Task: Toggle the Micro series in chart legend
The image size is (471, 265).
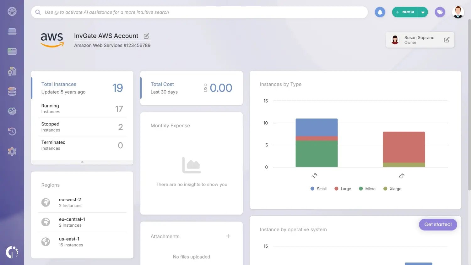Action: coord(367,189)
